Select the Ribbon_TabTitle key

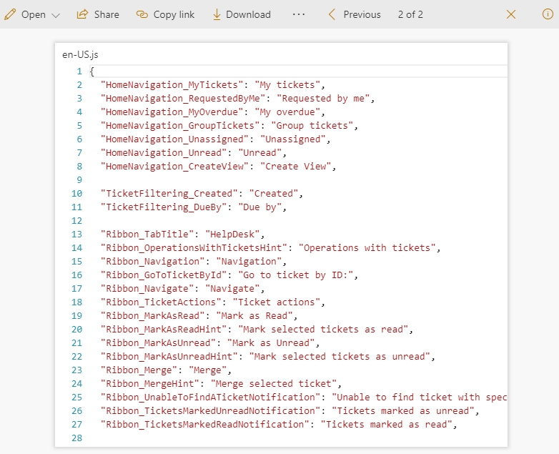(x=147, y=234)
